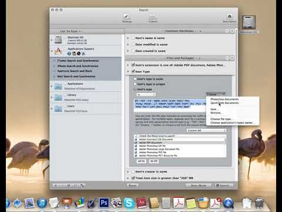282x212 pixels.
Task: Click the Choose popup button
Action: (216, 94)
